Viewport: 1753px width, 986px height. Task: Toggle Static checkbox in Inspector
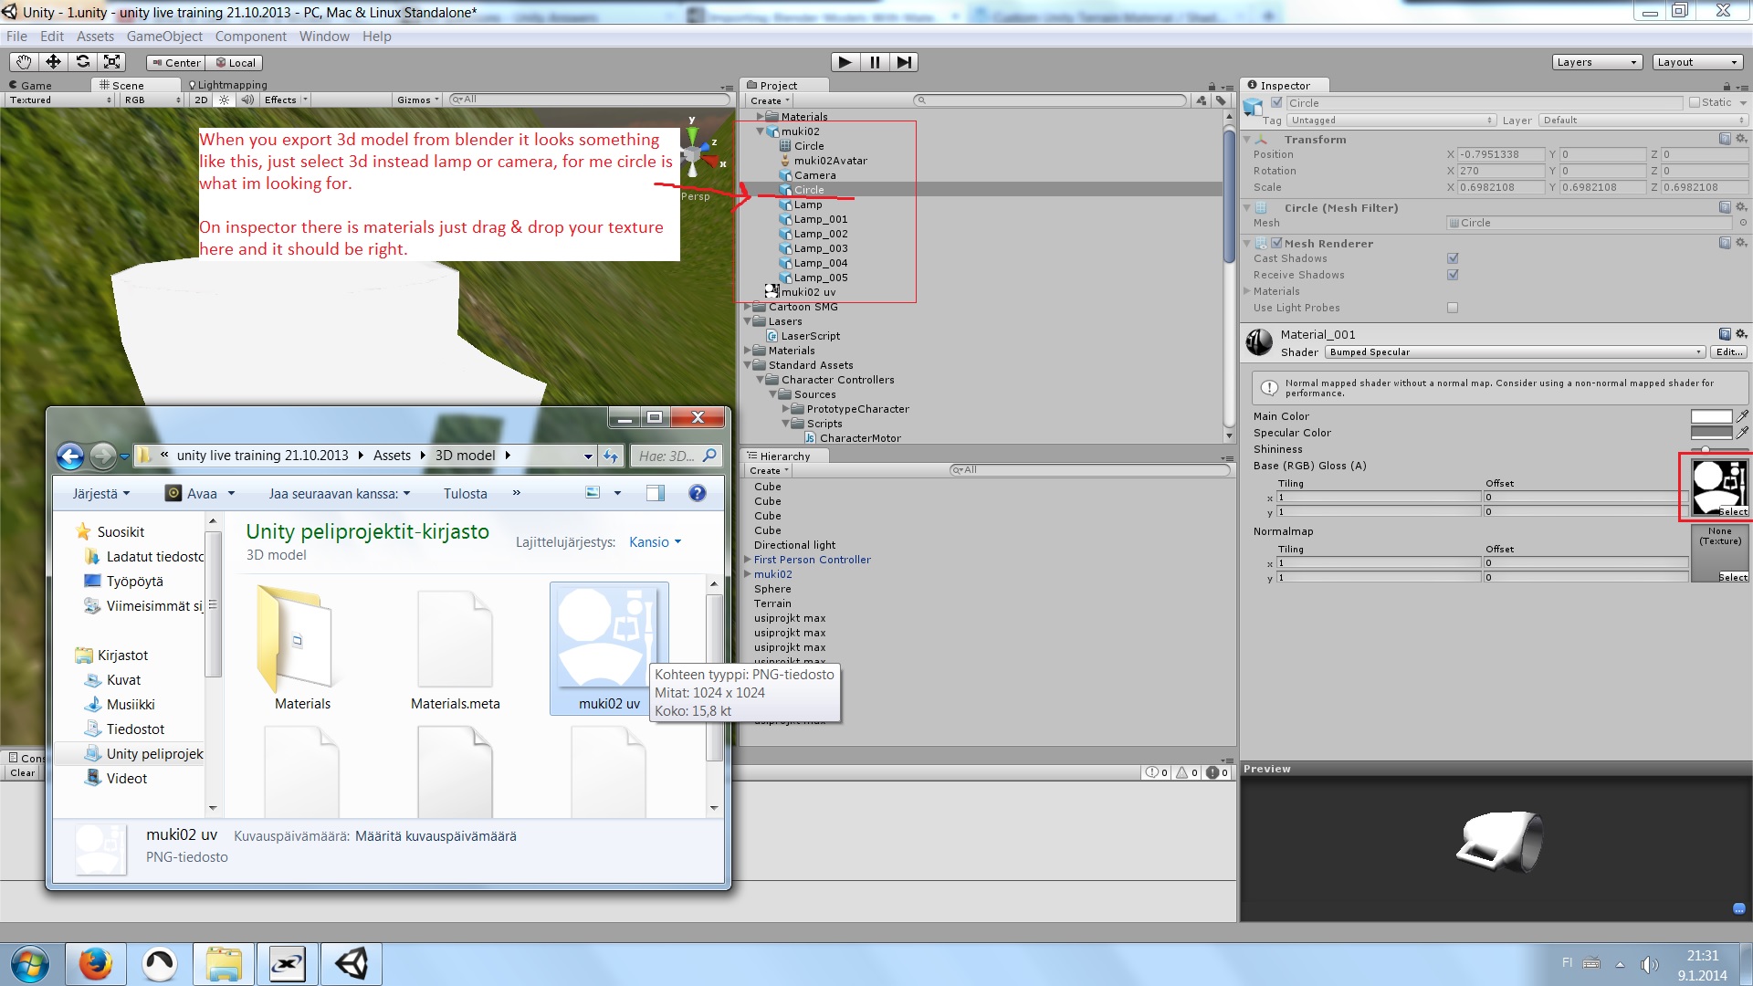(1694, 102)
